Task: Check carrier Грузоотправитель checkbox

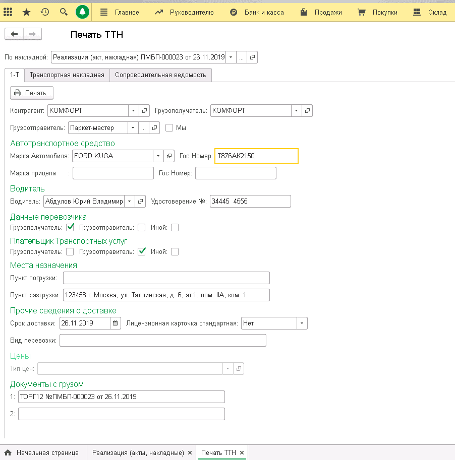Action: coord(142,228)
